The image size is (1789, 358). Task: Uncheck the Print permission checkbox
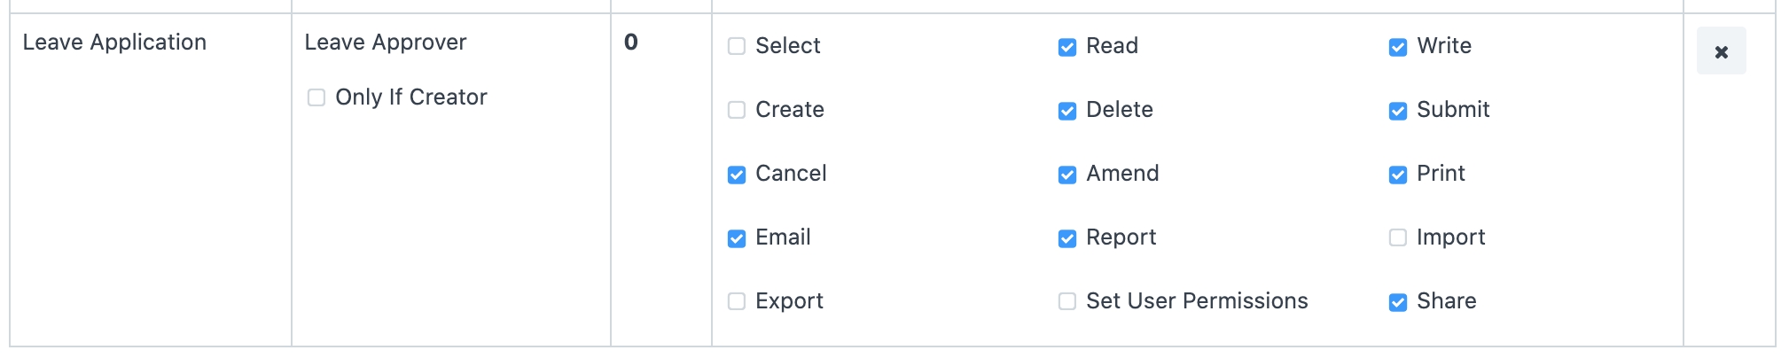pos(1398,174)
